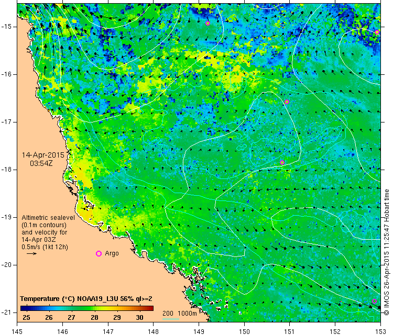Click the "30" color bar label
The height and width of the screenshot is (335, 393).
(x=139, y=318)
